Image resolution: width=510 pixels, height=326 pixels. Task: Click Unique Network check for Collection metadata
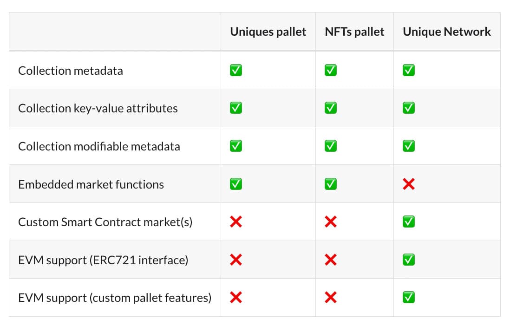coord(409,70)
